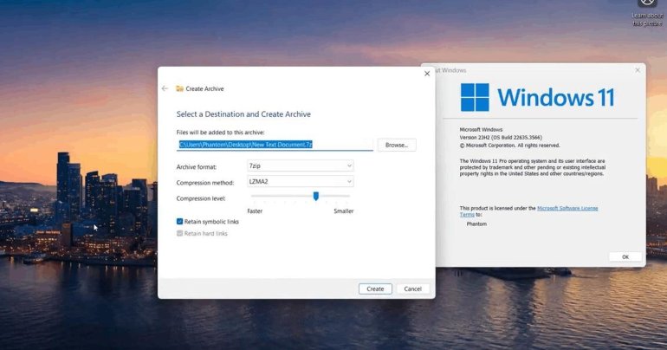Click Cancel in the Create Archive dialog

pos(412,288)
